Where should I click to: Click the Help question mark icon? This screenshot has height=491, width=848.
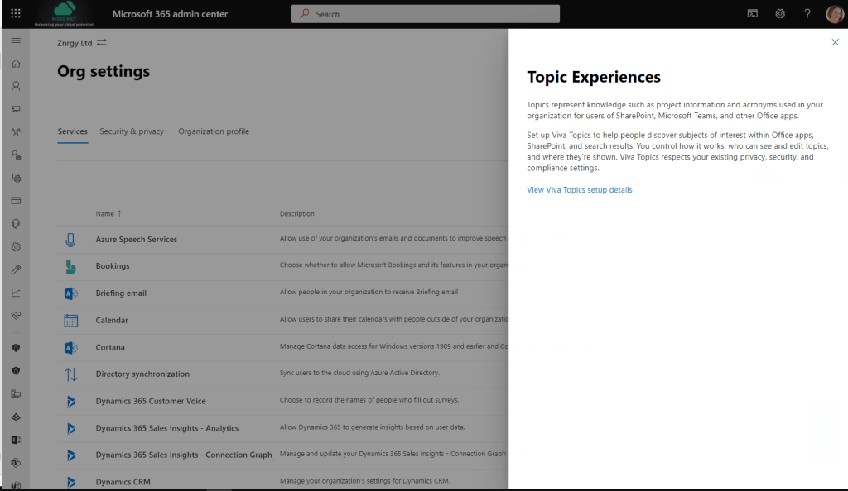click(x=807, y=13)
